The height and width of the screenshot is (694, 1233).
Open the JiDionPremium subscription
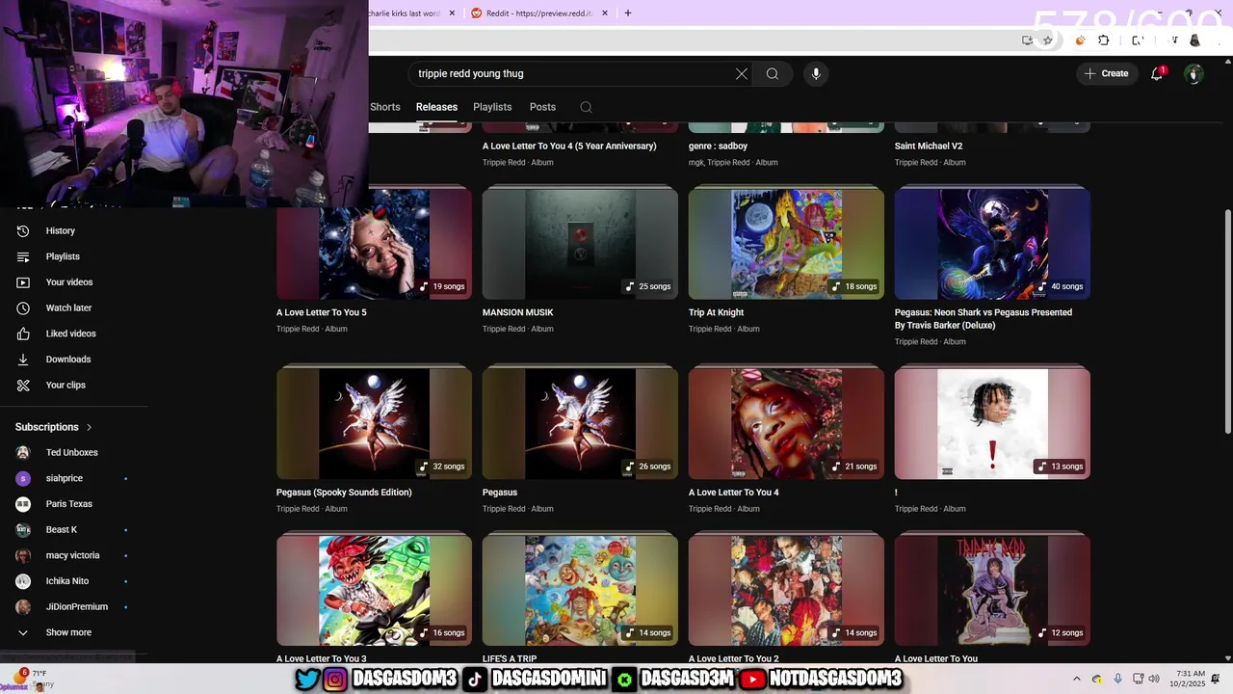pyautogui.click(x=77, y=606)
